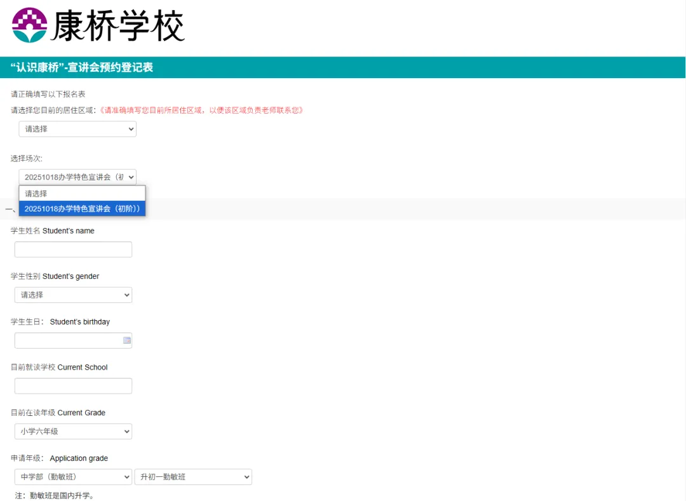This screenshot has height=501, width=686.
Task: Focus the Student's birthday date field
Action: pos(68,340)
